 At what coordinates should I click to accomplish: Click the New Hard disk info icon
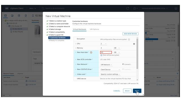point(91,52)
